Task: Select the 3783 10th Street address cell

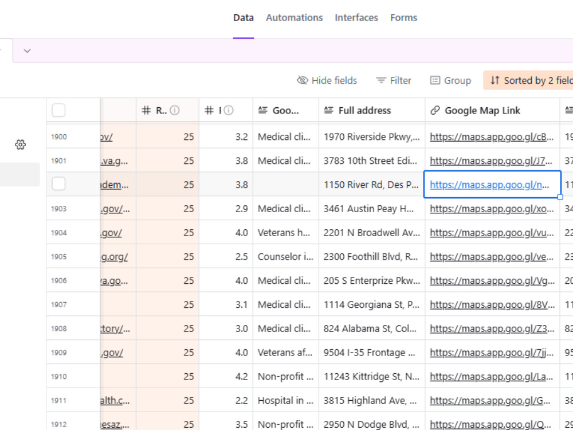Action: point(372,161)
